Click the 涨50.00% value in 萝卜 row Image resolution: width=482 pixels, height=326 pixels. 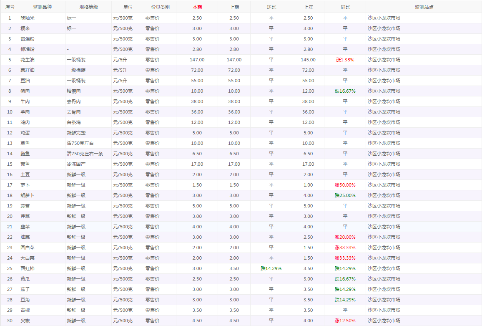click(x=345, y=185)
